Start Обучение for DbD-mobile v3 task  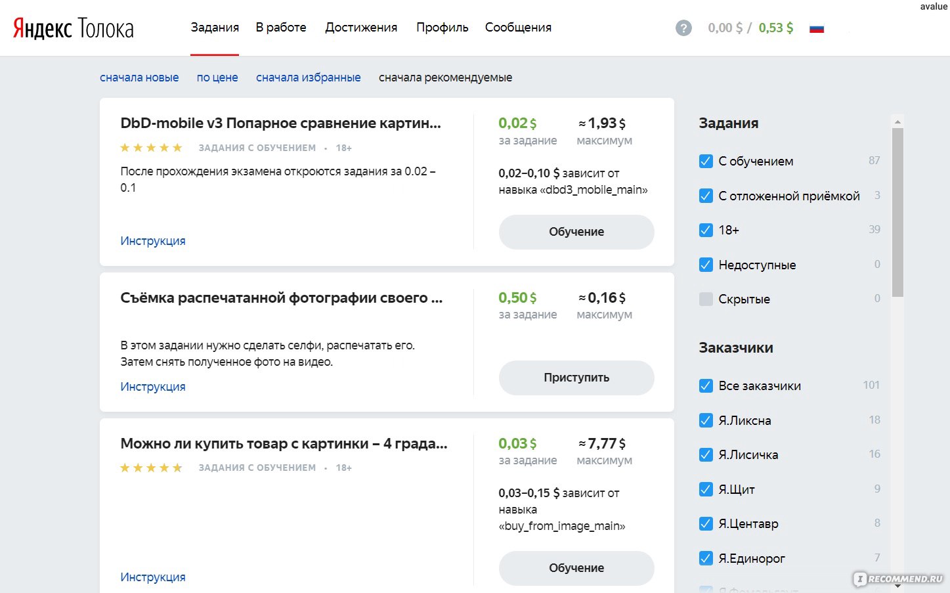(576, 232)
